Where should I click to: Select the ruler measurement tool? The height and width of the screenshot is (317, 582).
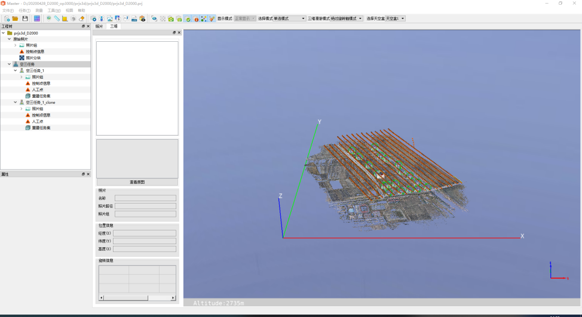(57, 19)
